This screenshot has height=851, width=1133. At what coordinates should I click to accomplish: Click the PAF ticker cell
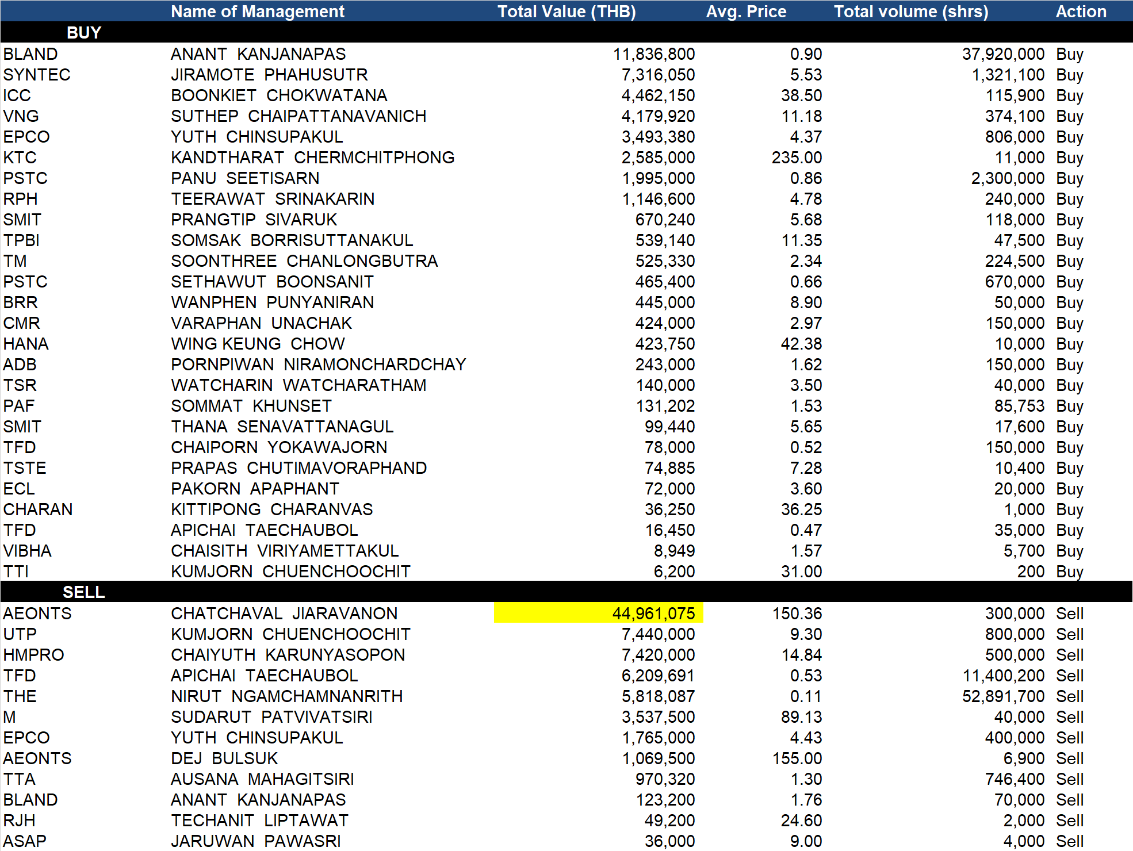coord(19,406)
